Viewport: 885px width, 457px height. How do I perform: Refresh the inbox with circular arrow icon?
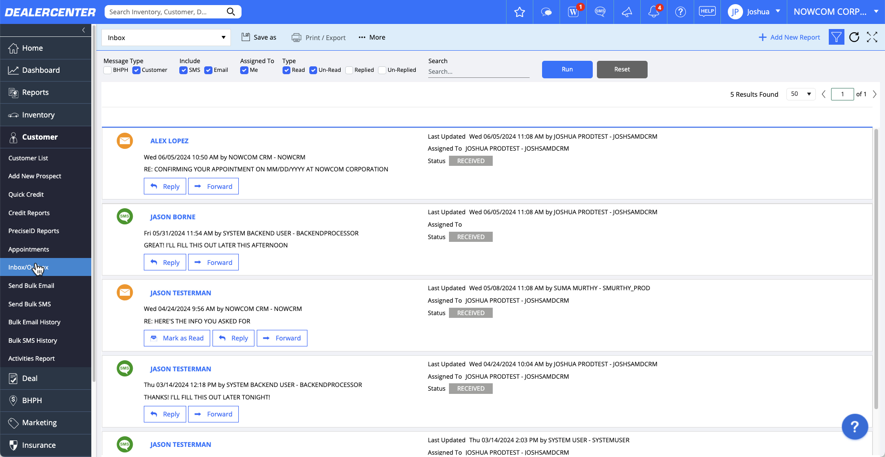coord(854,37)
